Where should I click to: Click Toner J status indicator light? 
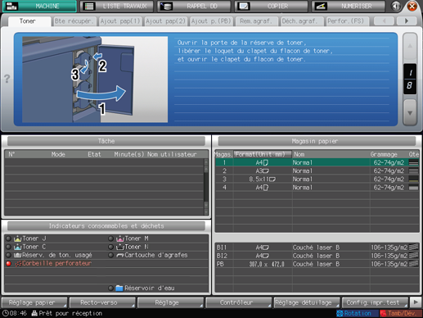tap(8, 238)
